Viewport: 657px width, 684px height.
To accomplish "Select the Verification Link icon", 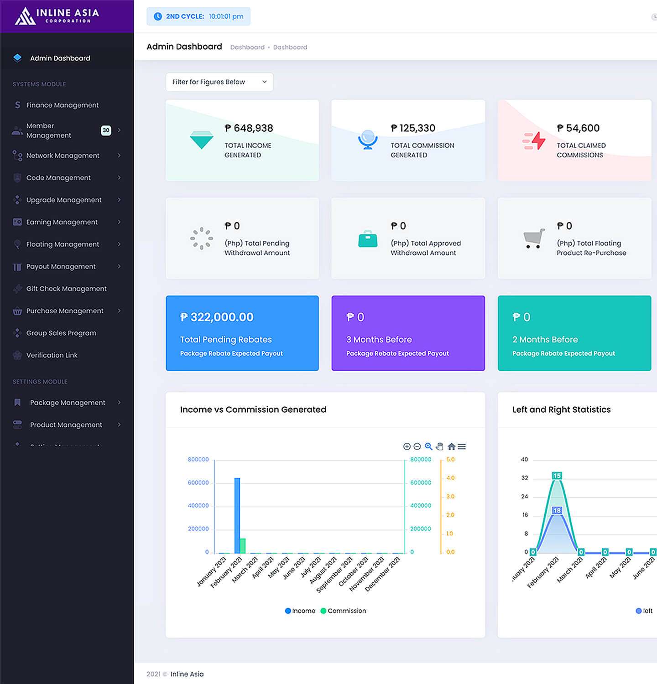I will pyautogui.click(x=17, y=355).
